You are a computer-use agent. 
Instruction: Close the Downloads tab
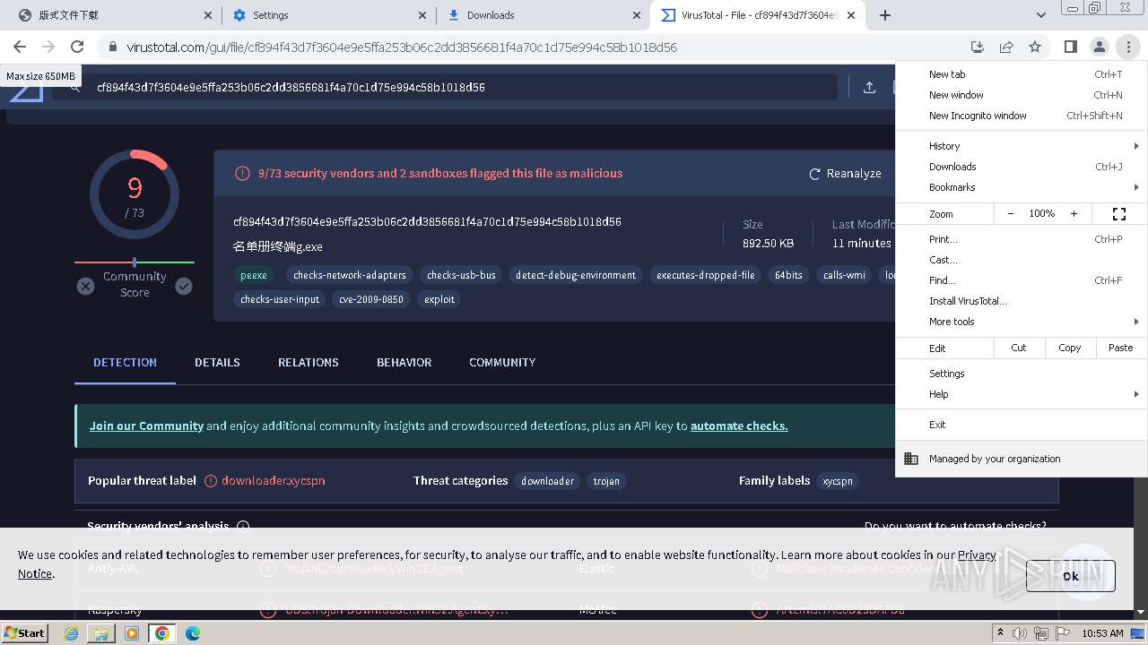point(638,15)
